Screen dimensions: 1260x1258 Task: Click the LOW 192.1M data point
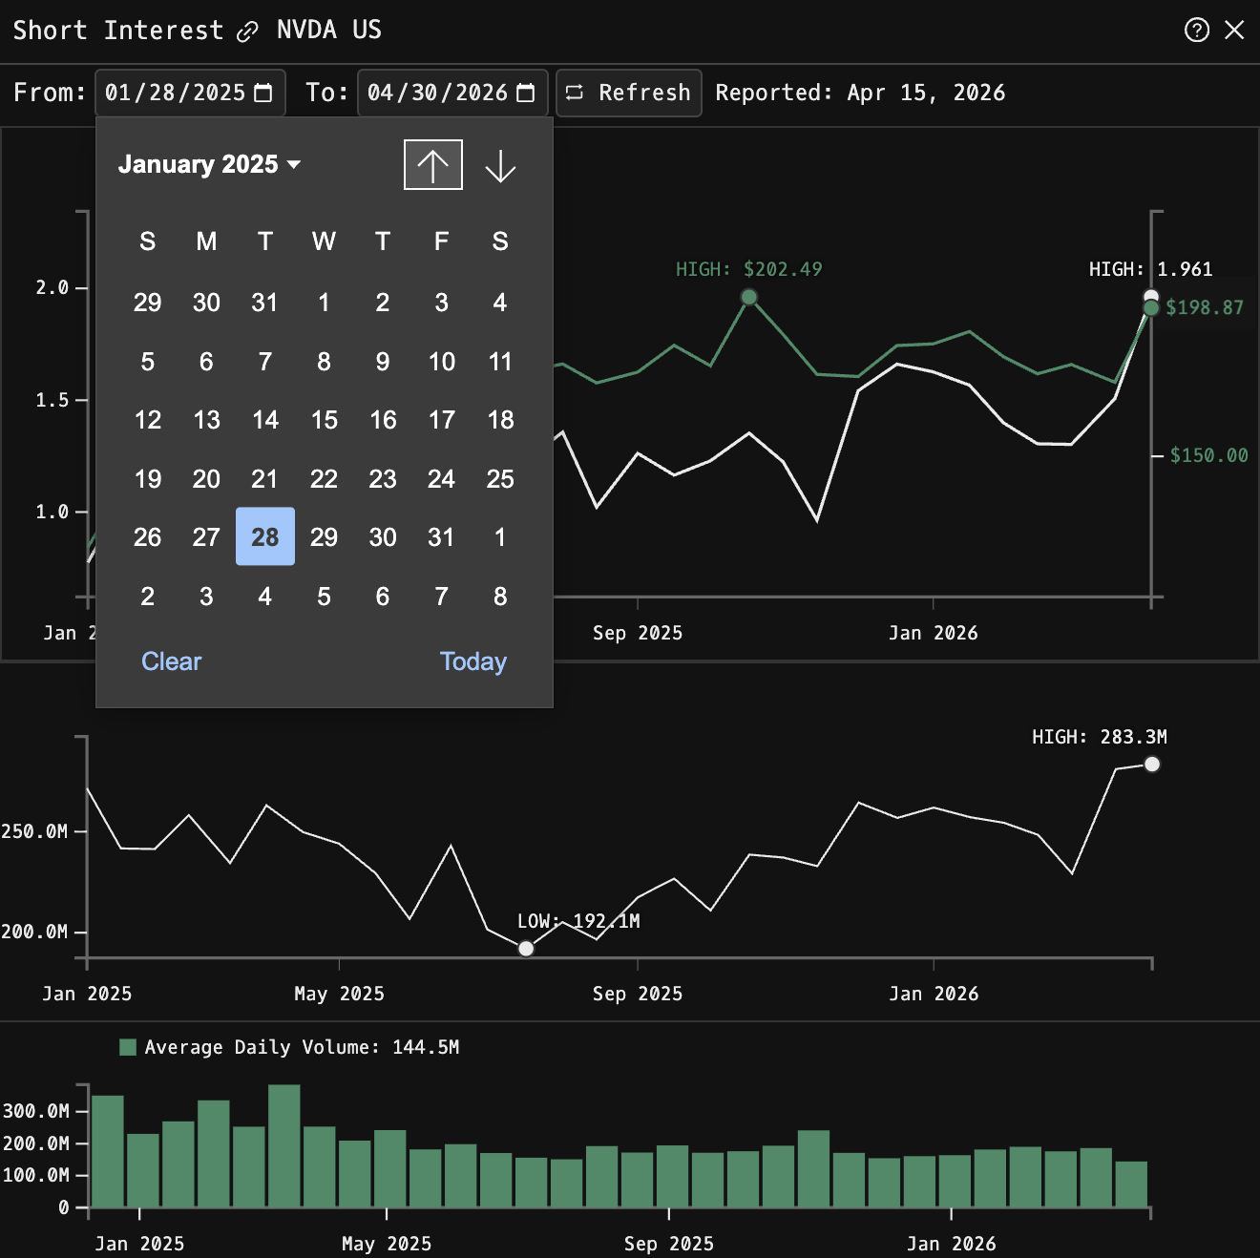point(526,948)
